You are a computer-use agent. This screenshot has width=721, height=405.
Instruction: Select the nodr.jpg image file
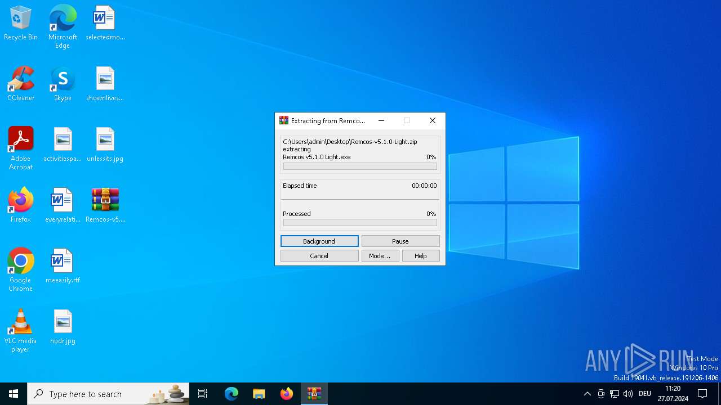click(x=63, y=327)
